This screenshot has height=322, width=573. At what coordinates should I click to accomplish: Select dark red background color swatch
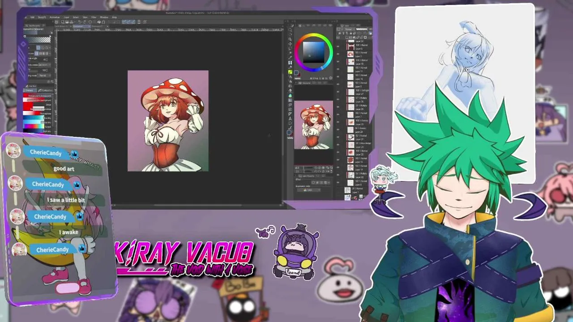coord(299,75)
